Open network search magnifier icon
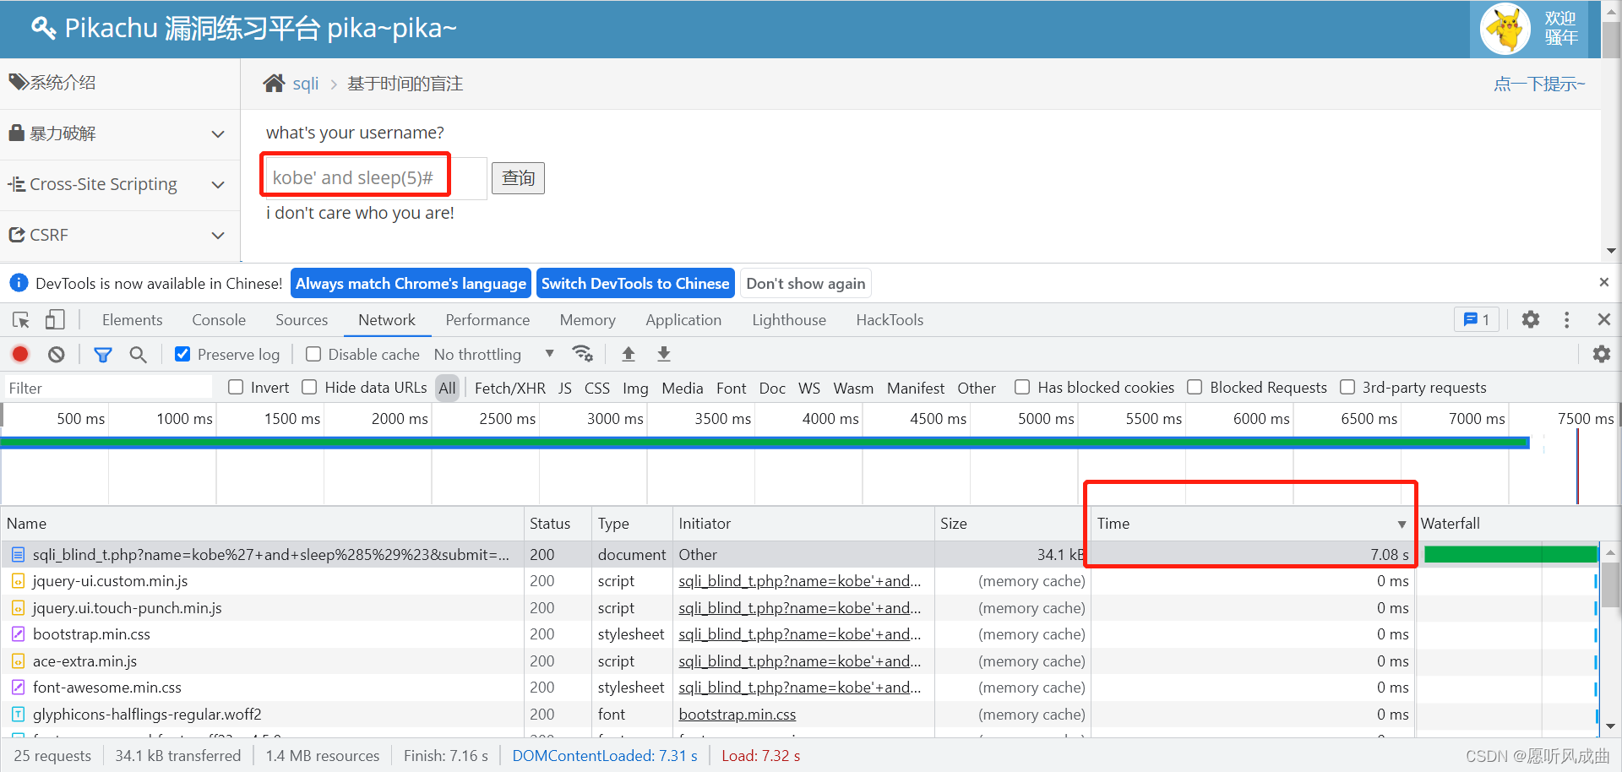Viewport: 1622px width, 772px height. (138, 355)
